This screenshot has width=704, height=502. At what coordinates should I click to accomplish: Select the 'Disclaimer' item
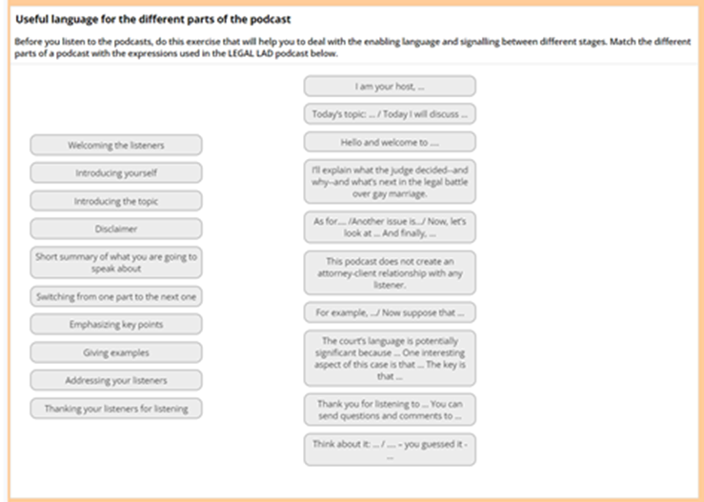click(x=116, y=229)
